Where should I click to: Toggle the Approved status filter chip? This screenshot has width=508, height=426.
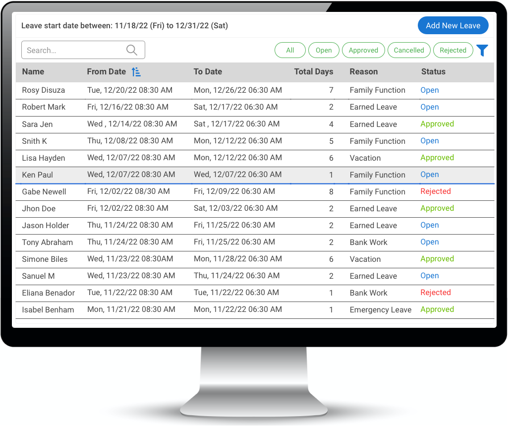363,50
